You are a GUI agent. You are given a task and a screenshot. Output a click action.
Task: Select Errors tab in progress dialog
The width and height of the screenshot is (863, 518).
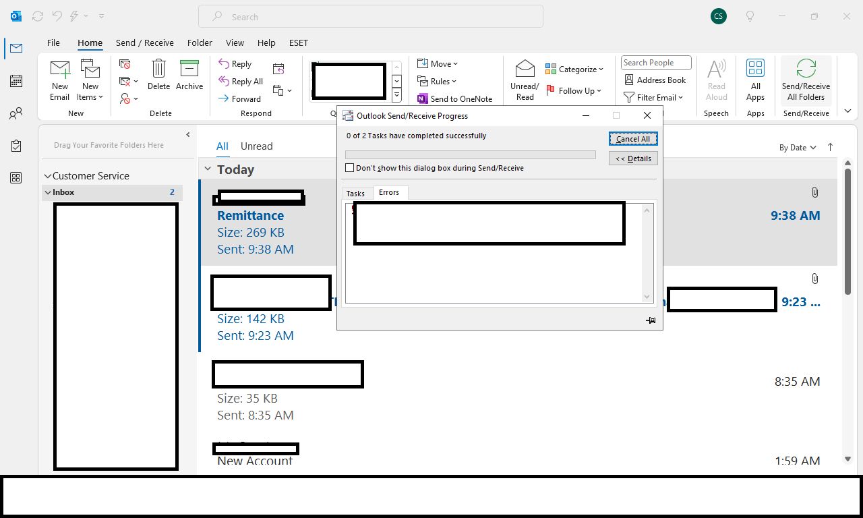pyautogui.click(x=389, y=193)
